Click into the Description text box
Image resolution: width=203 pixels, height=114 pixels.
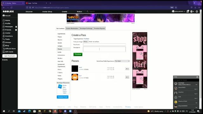pyautogui.click(x=104, y=49)
